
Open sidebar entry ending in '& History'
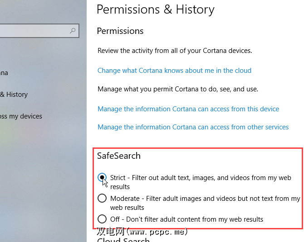click(x=14, y=95)
